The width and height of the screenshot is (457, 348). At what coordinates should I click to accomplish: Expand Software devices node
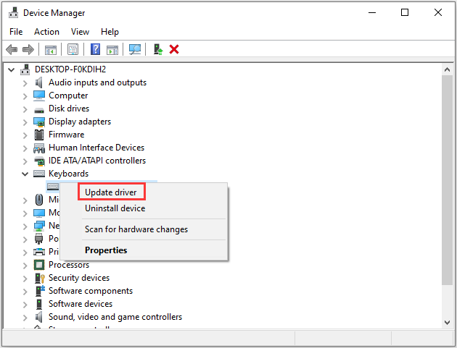click(x=25, y=305)
